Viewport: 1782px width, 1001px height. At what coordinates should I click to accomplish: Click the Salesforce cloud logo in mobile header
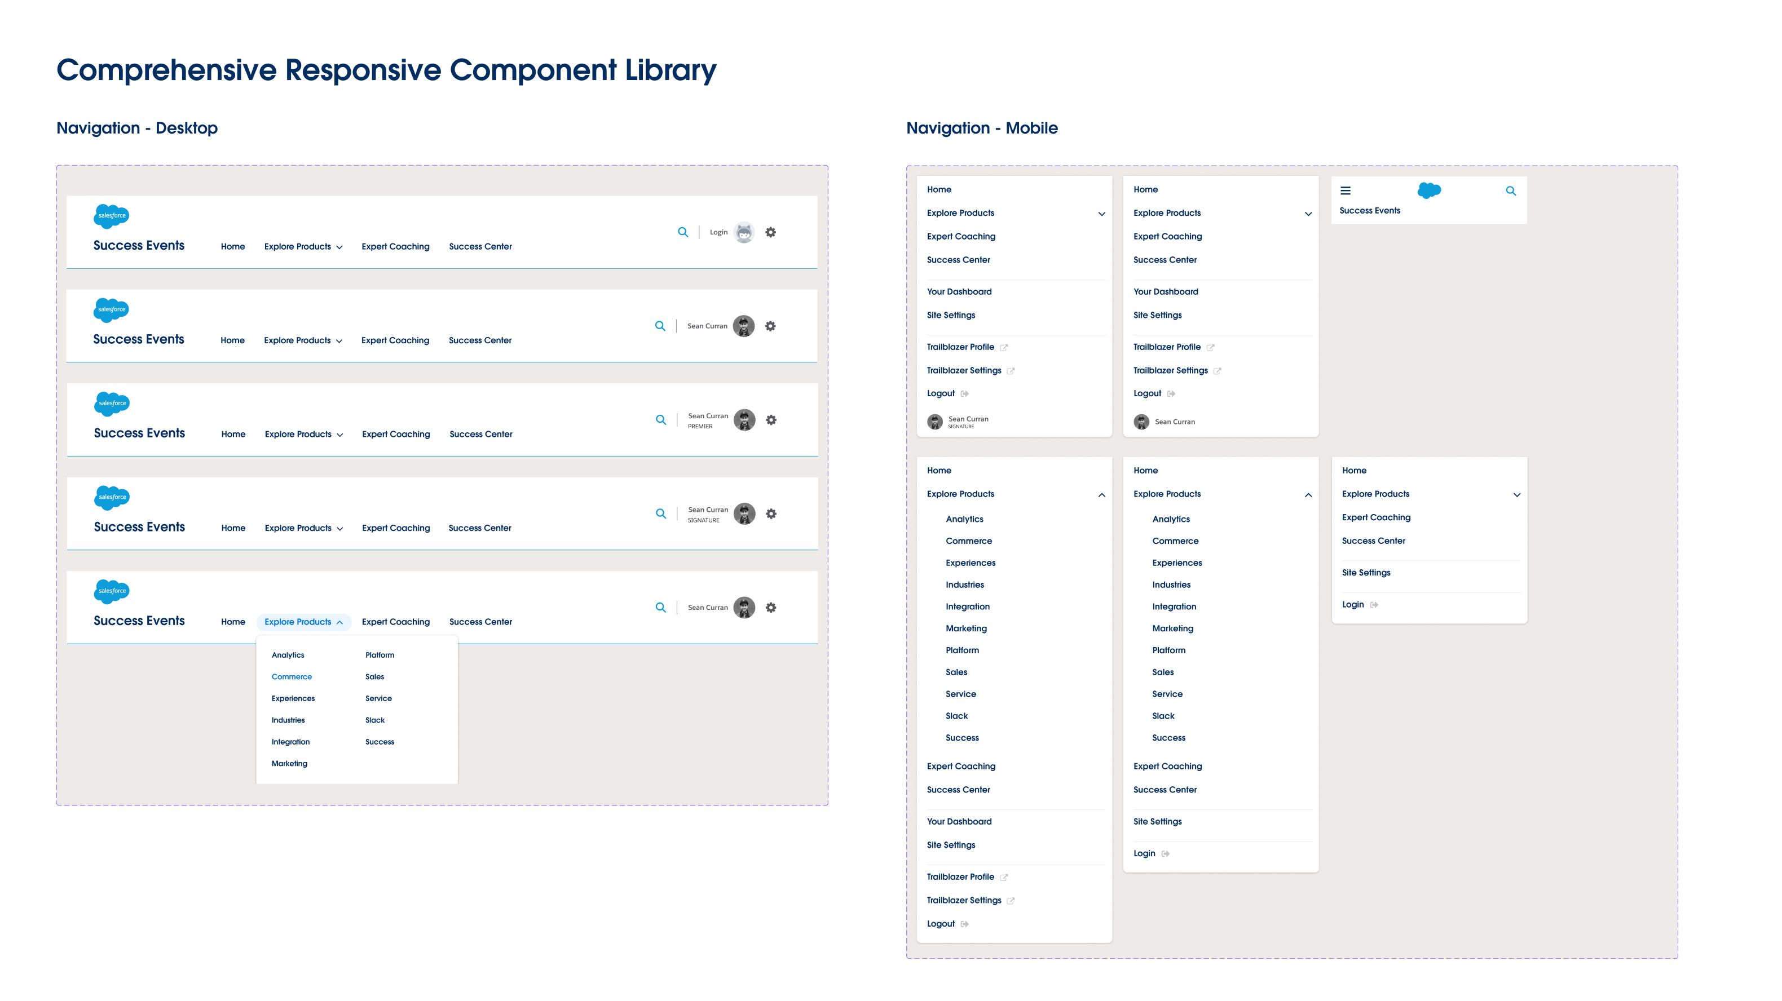(1428, 190)
